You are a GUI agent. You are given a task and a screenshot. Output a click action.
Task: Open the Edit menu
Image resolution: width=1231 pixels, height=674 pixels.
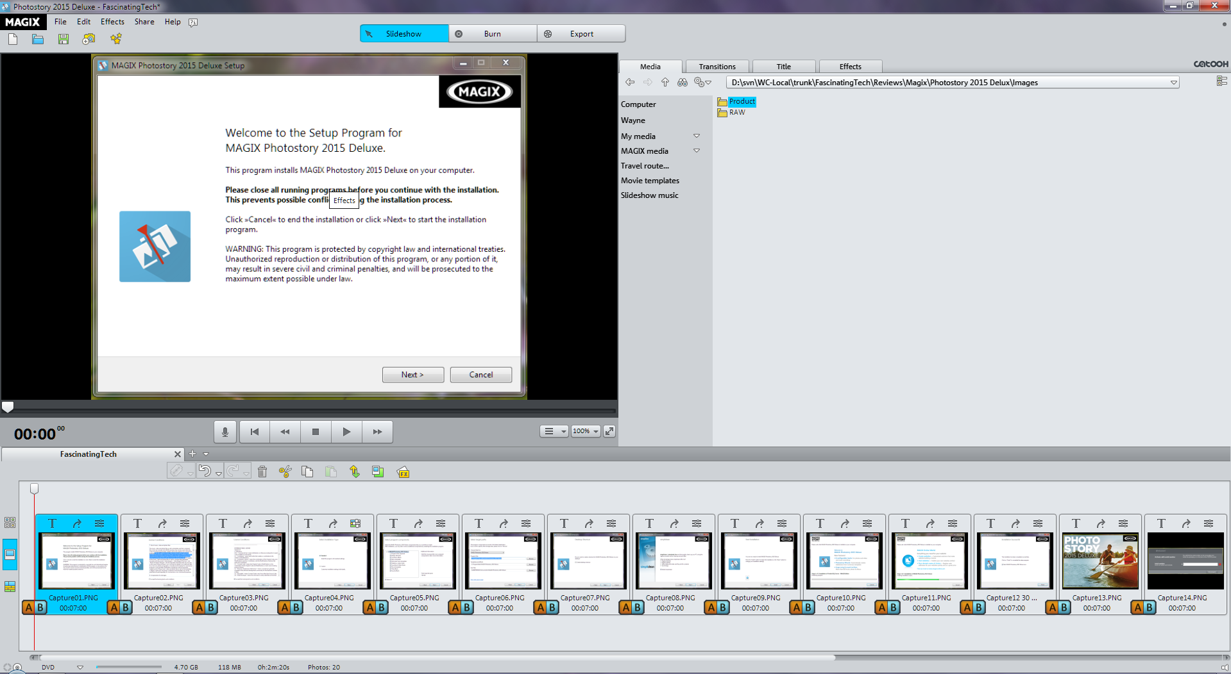(83, 22)
